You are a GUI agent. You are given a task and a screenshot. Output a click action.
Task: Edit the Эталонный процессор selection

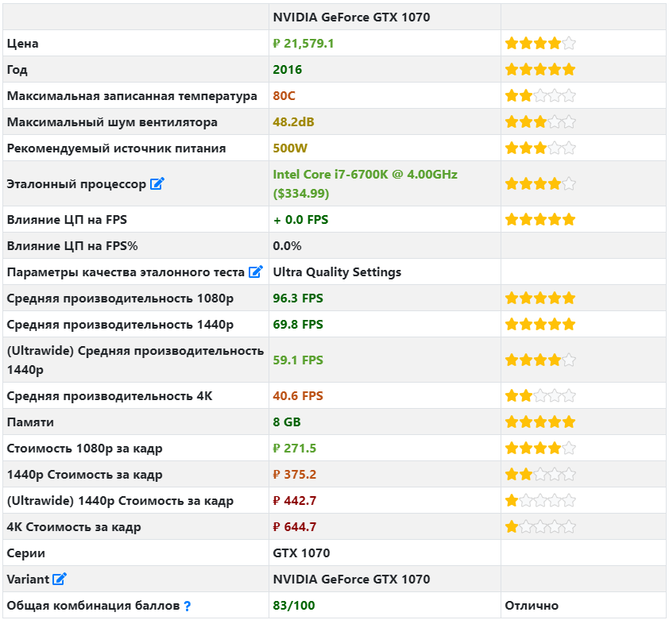[157, 184]
